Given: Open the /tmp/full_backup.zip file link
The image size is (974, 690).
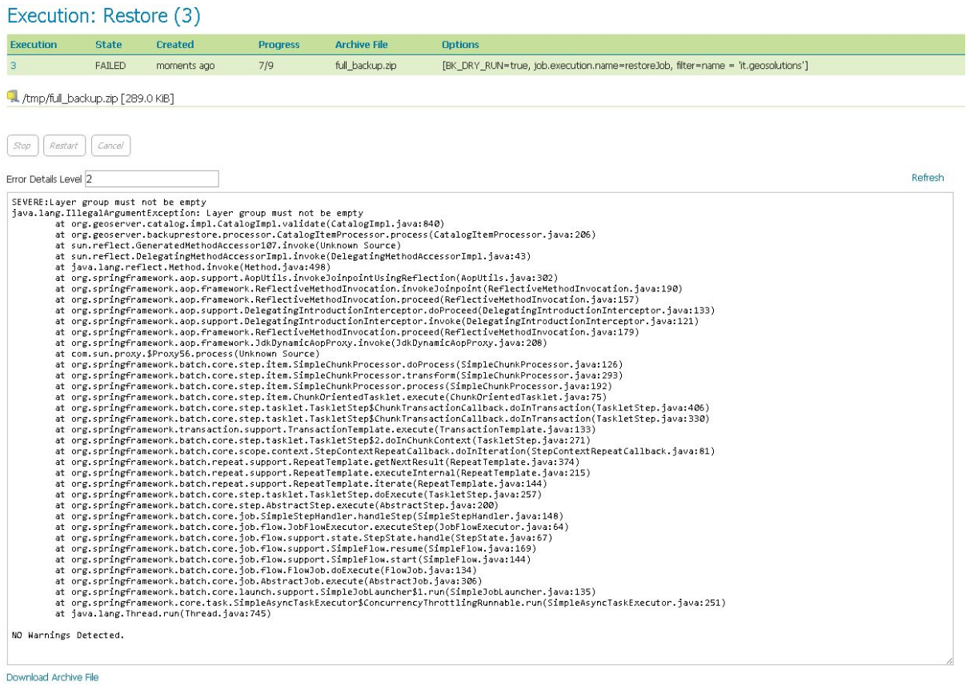Looking at the screenshot, I should (63, 90).
